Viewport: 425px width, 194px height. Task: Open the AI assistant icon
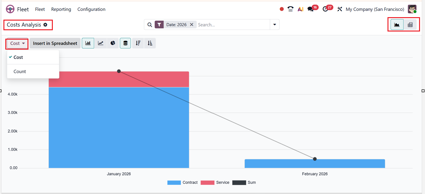tap(300, 9)
